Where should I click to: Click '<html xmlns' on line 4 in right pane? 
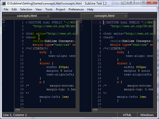tap(113, 34)
